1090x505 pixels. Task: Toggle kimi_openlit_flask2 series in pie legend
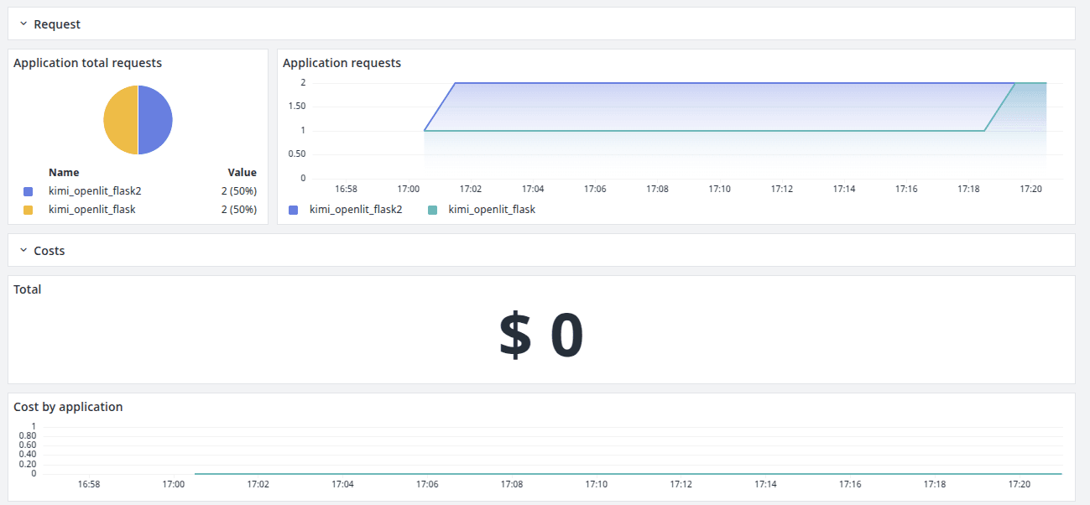point(95,191)
